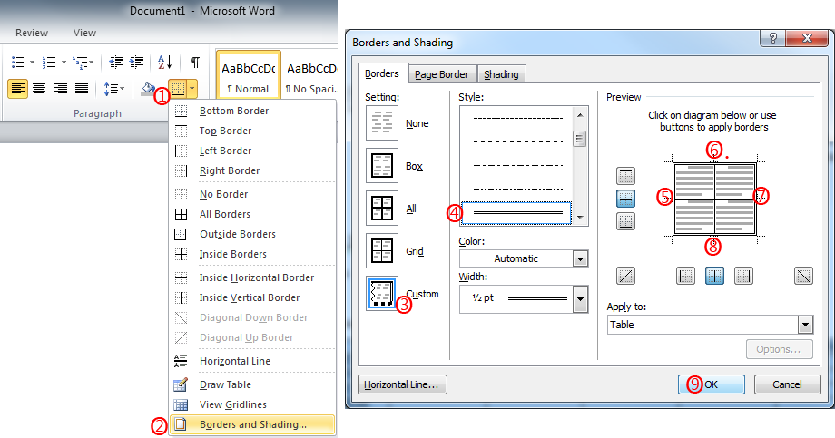The height and width of the screenshot is (438, 835).
Task: Open the Review ribbon tab
Action: (32, 33)
